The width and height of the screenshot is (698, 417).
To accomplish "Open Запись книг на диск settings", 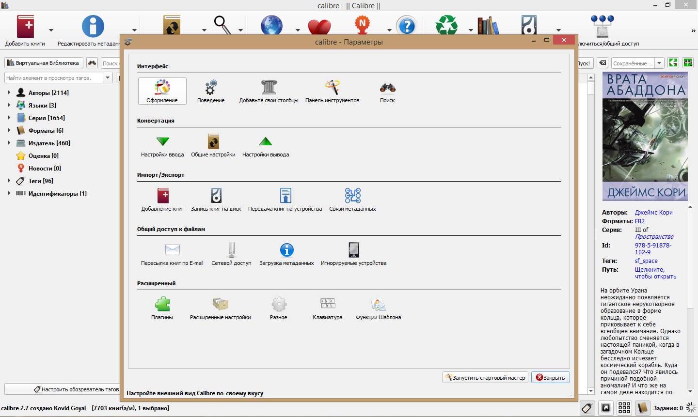I will [216, 200].
